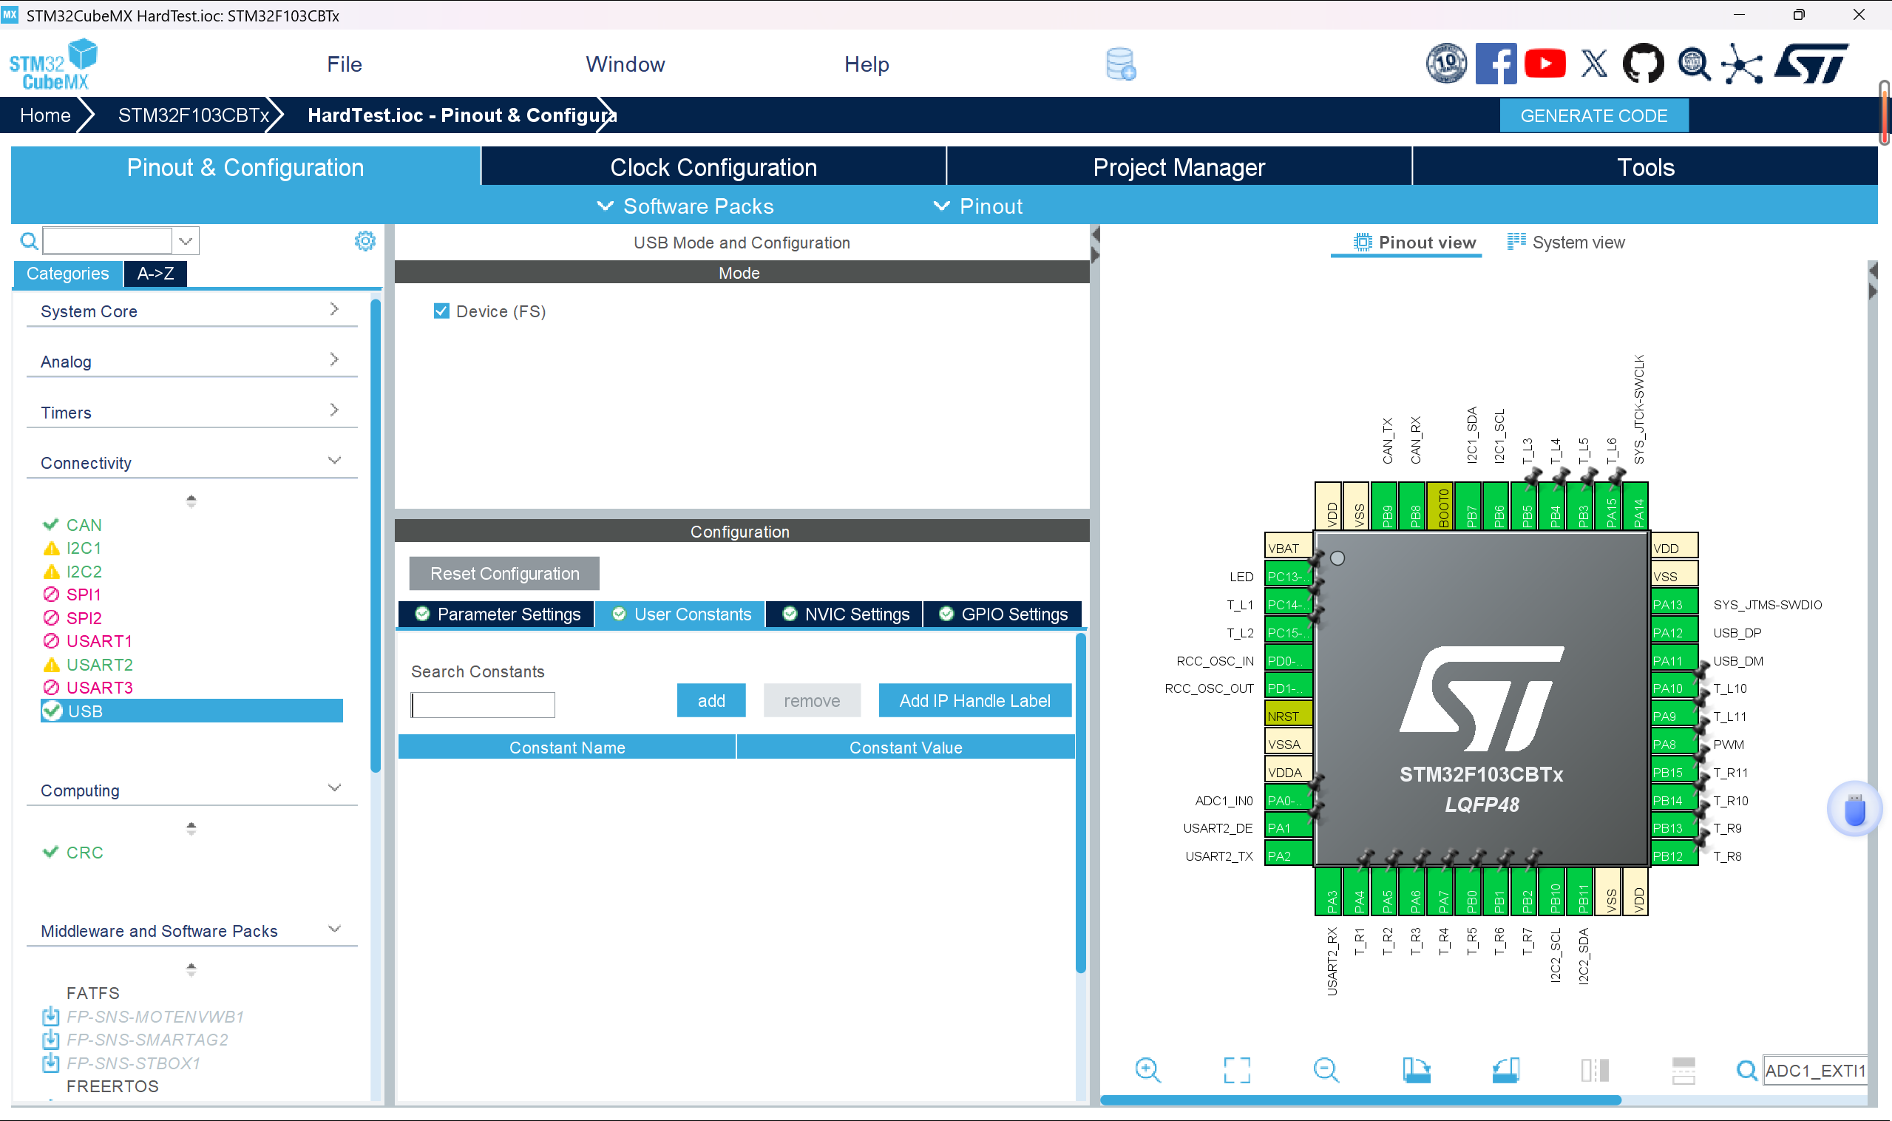Click the peripheral search magnifier icon
The height and width of the screenshot is (1121, 1892).
pos(29,241)
